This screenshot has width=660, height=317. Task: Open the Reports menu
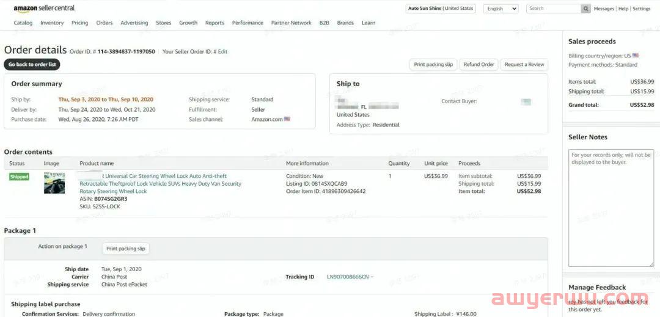click(x=215, y=23)
